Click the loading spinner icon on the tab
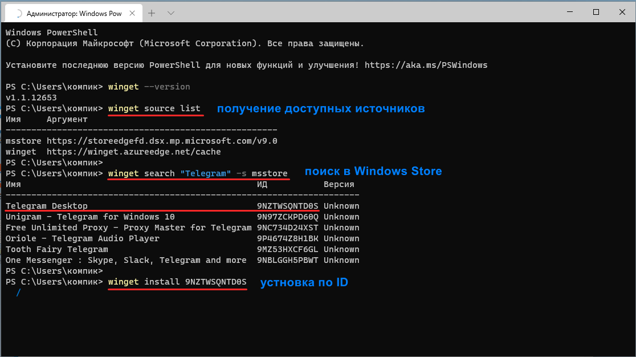The height and width of the screenshot is (357, 636). (18, 13)
